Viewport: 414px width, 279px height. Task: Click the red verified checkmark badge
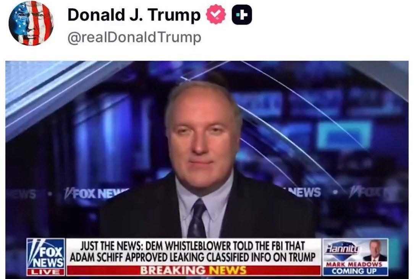[x=216, y=15]
